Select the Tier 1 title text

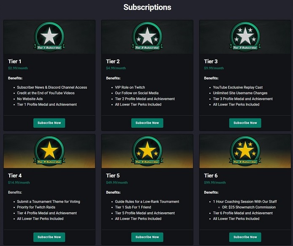click(15, 62)
